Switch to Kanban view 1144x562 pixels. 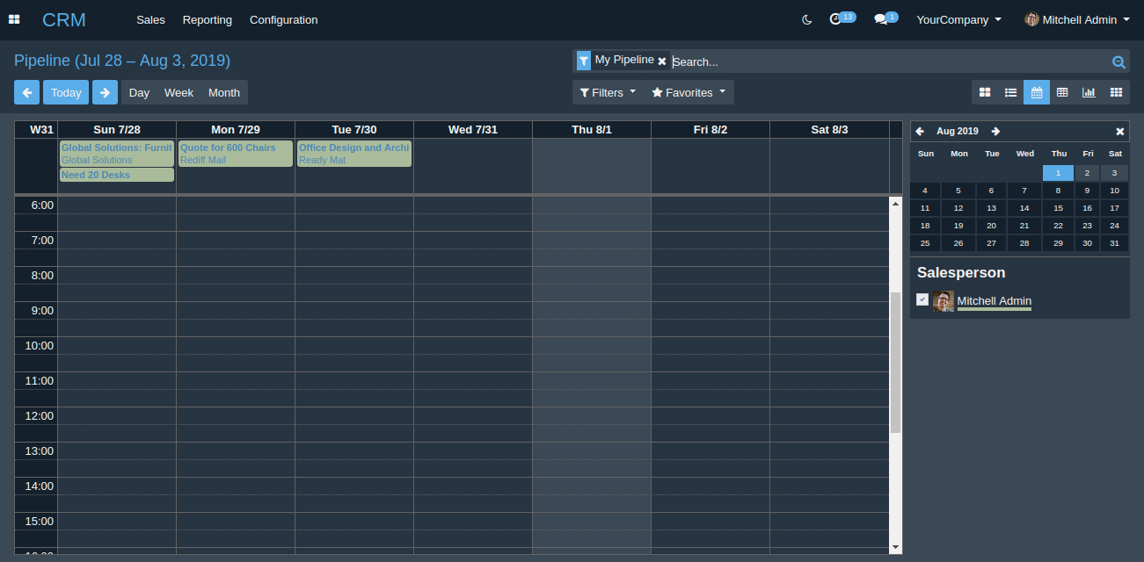[985, 92]
